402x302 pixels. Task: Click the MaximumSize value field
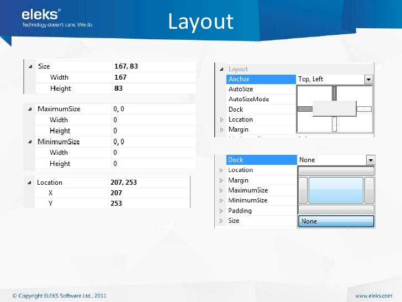tap(154, 109)
